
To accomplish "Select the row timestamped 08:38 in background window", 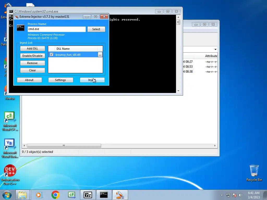I will pyautogui.click(x=200, y=71).
